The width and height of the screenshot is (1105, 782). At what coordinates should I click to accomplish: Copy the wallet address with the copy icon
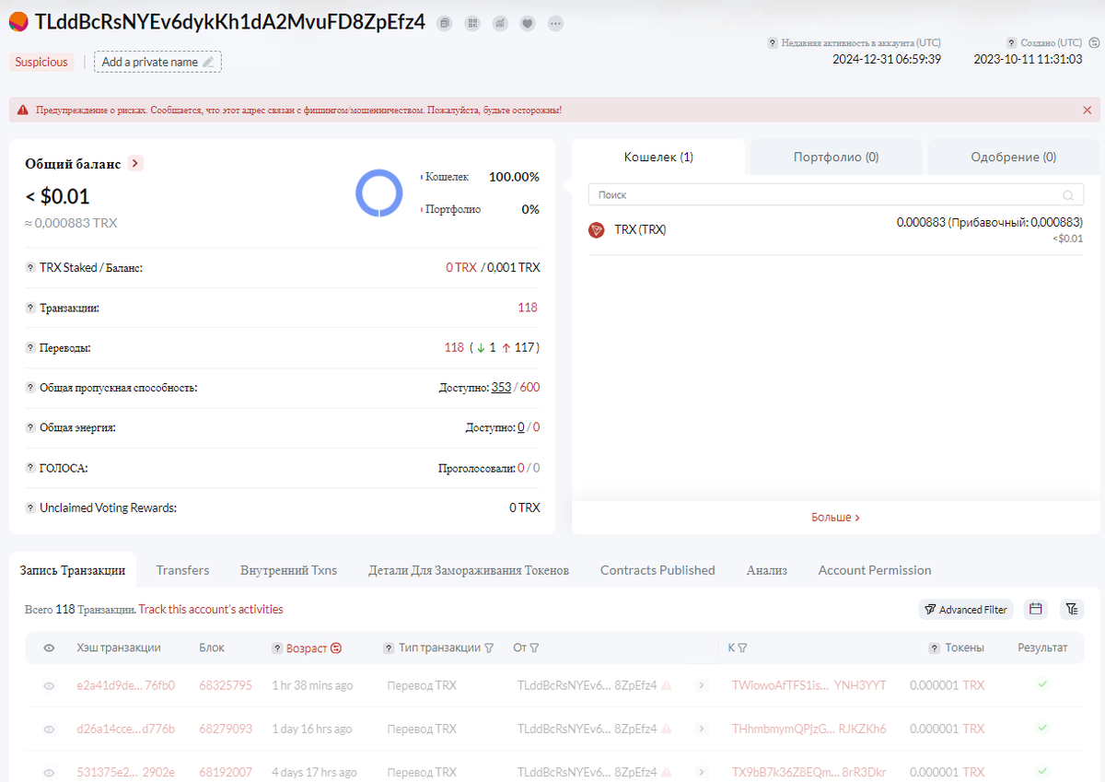pyautogui.click(x=445, y=24)
